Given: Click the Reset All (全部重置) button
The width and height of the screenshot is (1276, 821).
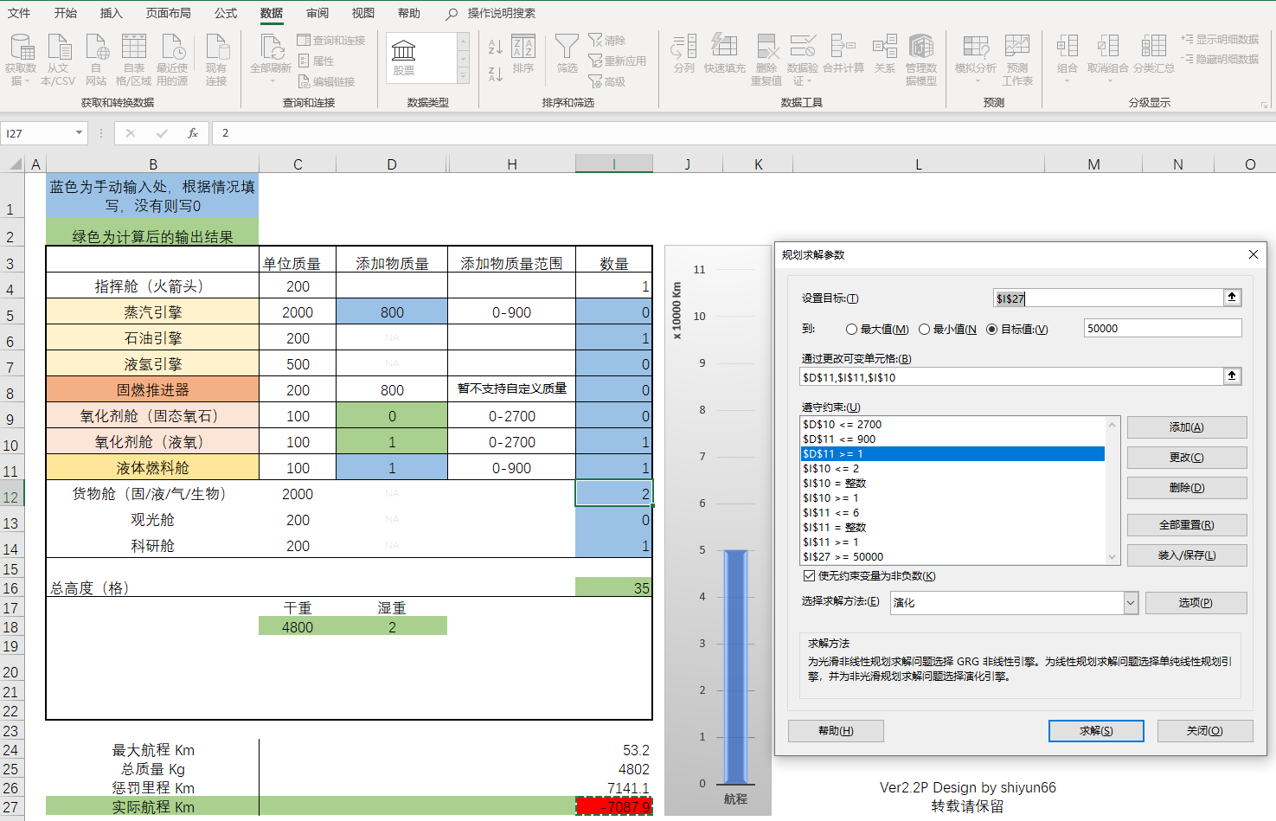Looking at the screenshot, I should click(x=1187, y=525).
